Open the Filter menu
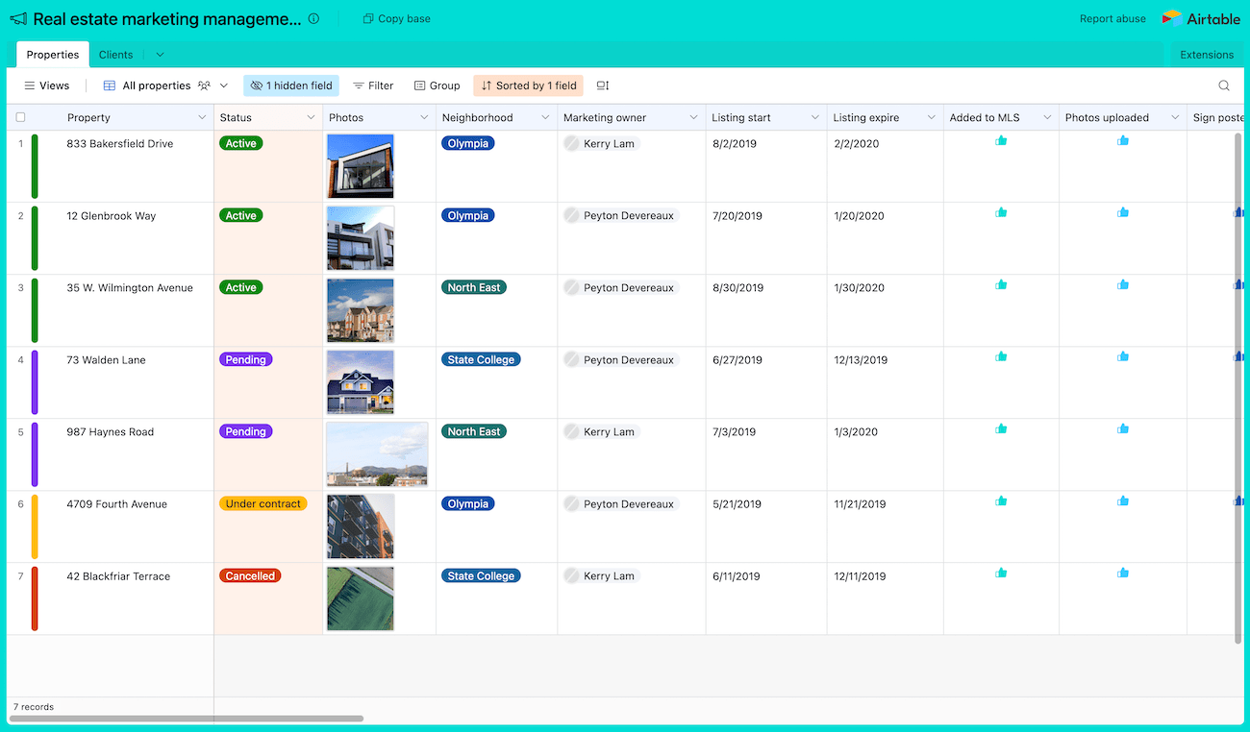Viewport: 1250px width, 732px height. 373,85
